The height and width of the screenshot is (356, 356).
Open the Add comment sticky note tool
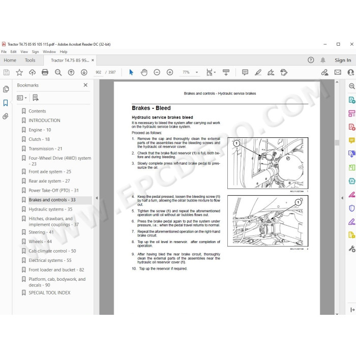[x=245, y=72]
